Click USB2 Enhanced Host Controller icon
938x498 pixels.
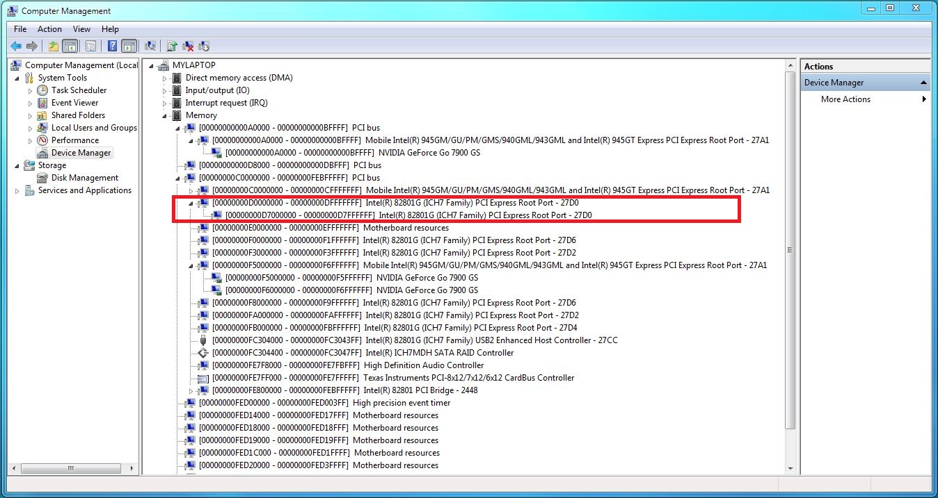click(x=203, y=340)
